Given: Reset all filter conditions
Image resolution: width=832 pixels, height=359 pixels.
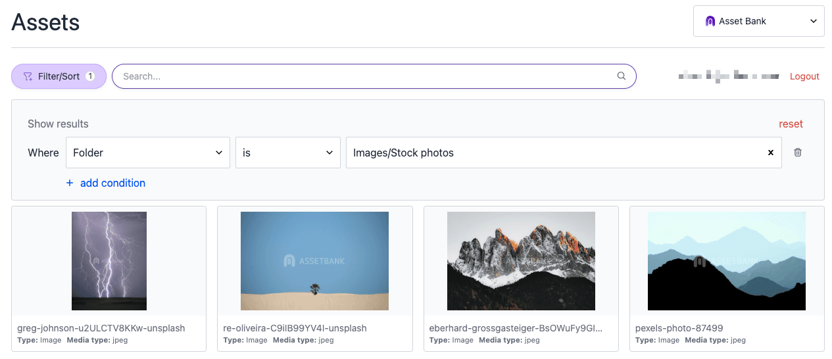Looking at the screenshot, I should click(791, 124).
